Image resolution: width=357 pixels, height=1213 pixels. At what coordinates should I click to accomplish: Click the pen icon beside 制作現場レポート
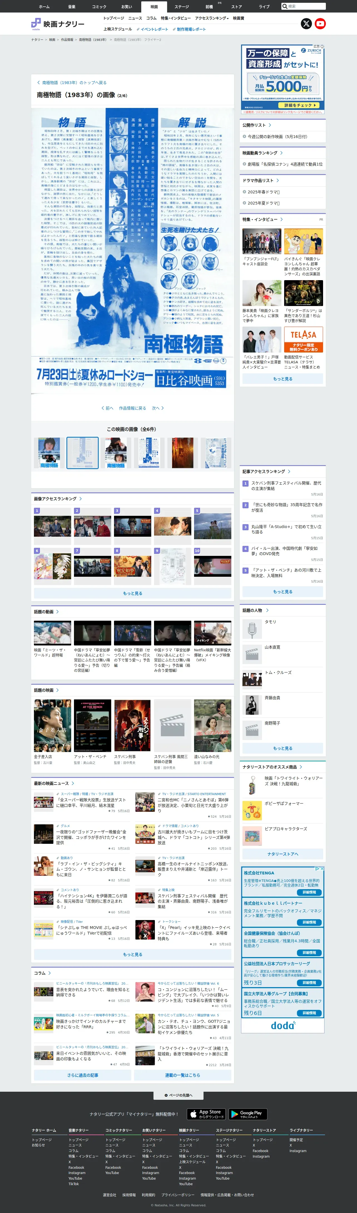click(174, 29)
